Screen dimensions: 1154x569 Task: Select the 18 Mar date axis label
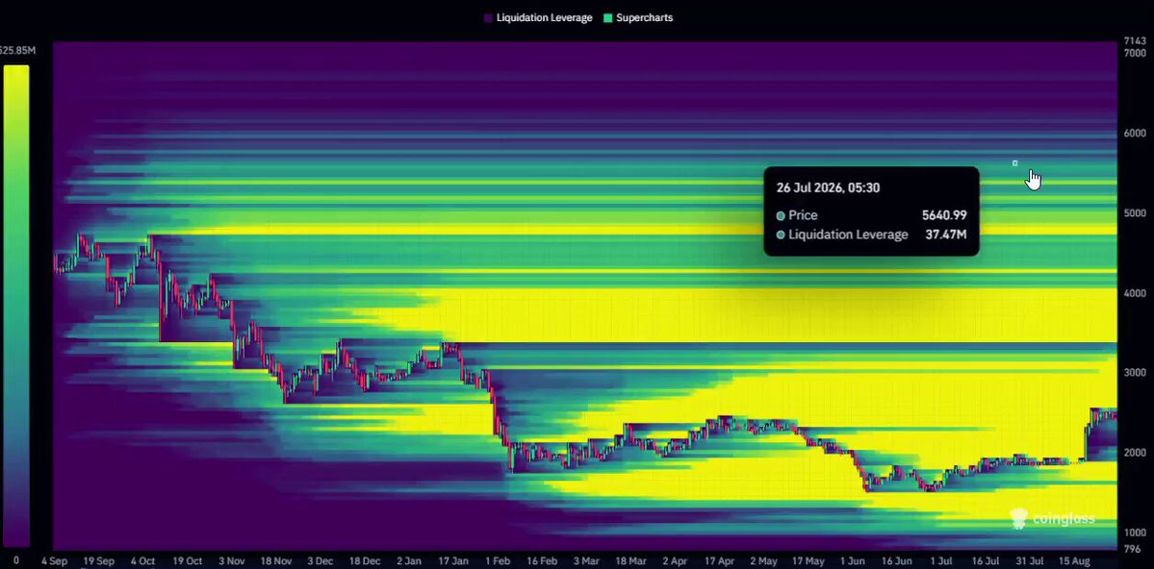tap(630, 561)
